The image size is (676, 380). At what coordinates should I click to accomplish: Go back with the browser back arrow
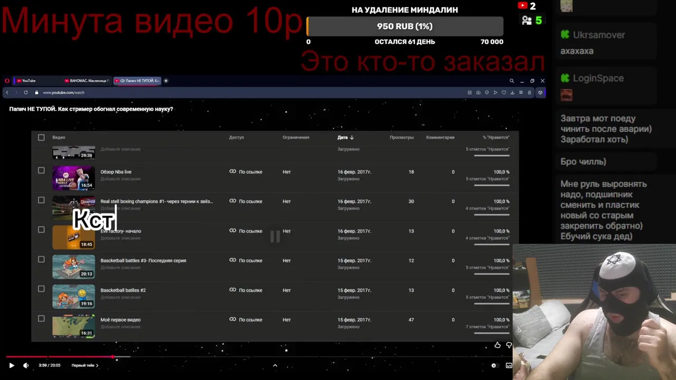click(7, 92)
